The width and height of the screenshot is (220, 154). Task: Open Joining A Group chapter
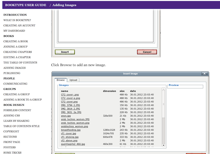tap(15, 47)
